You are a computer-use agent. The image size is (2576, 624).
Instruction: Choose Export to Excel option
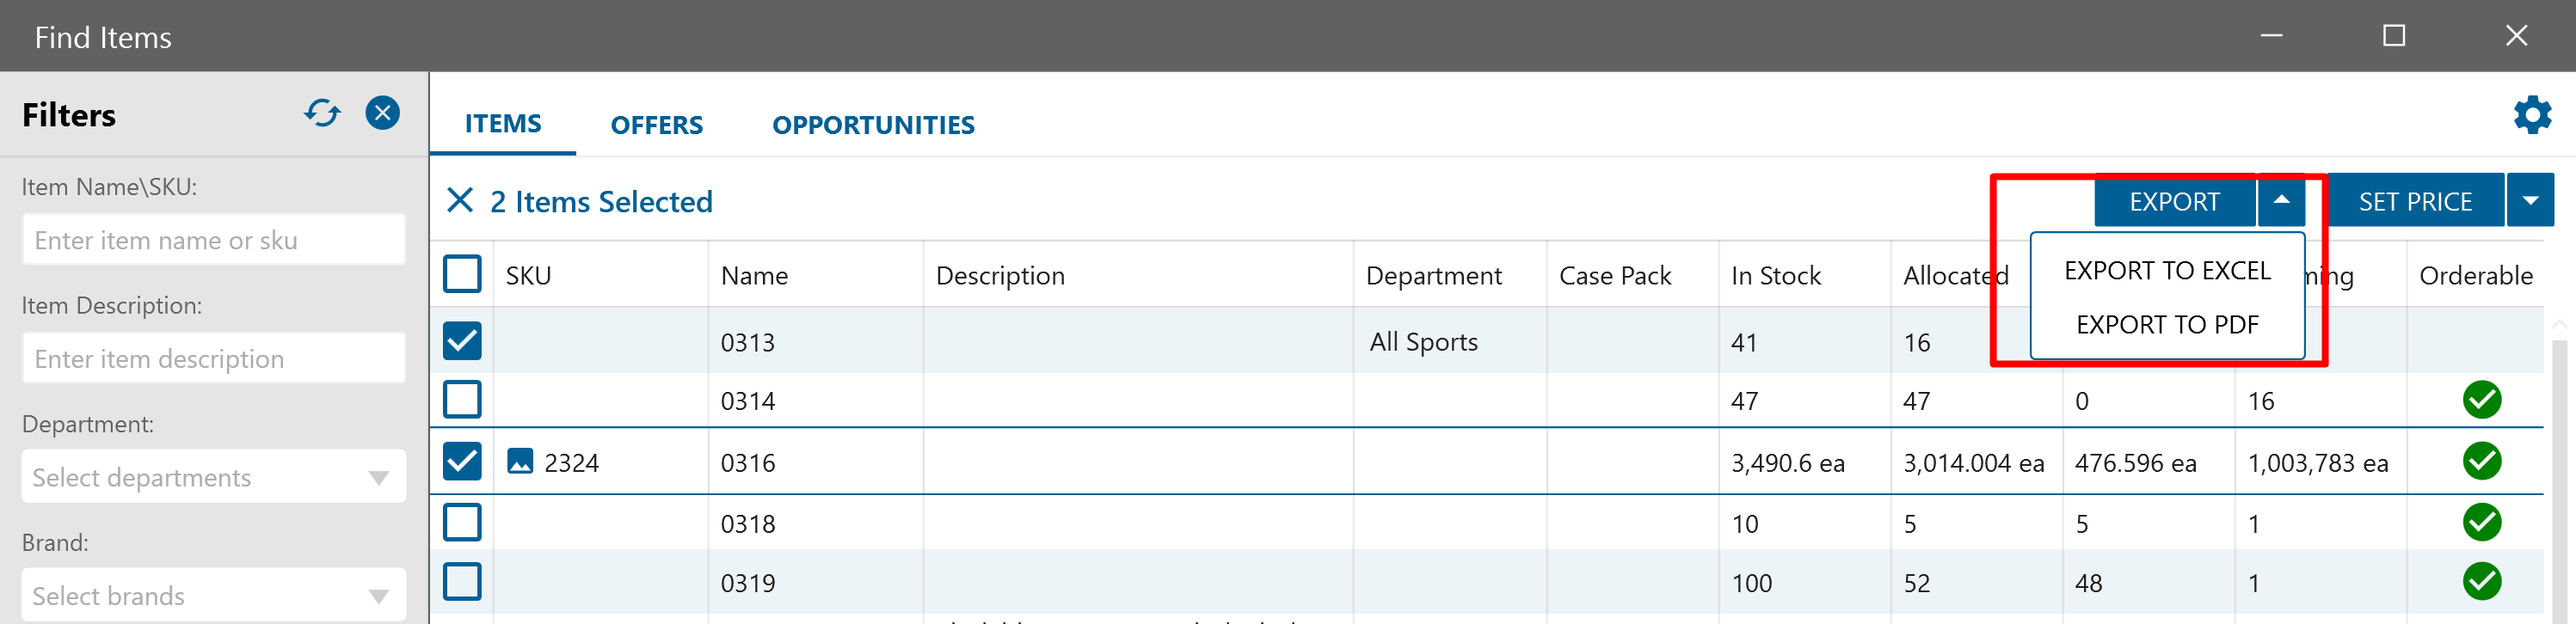pos(2167,271)
